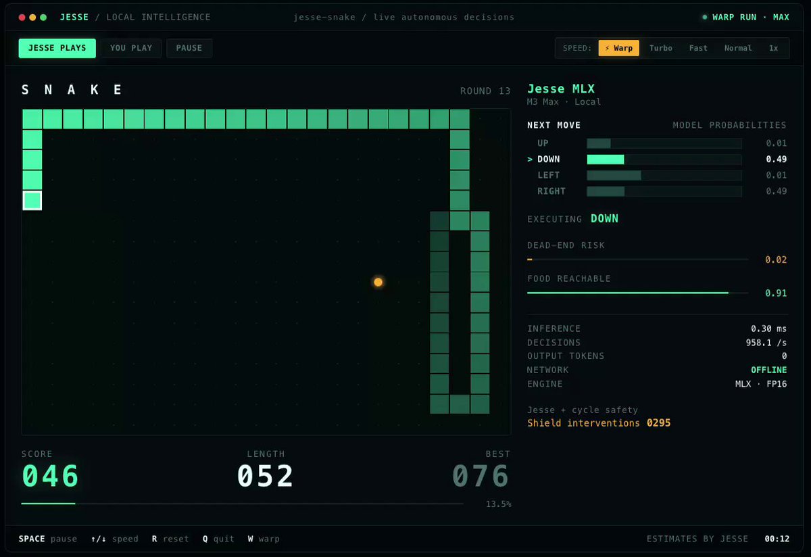The height and width of the screenshot is (557, 811).
Task: Click the RIGHT row's 0.49 probability value
Action: [x=776, y=191]
